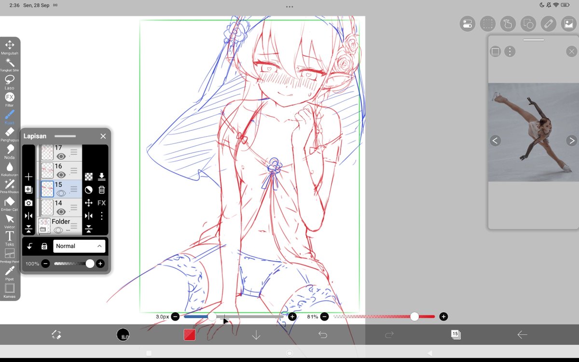Open the Kanvas canvas tool
Viewport: 579px width, 362px height.
pos(10,291)
